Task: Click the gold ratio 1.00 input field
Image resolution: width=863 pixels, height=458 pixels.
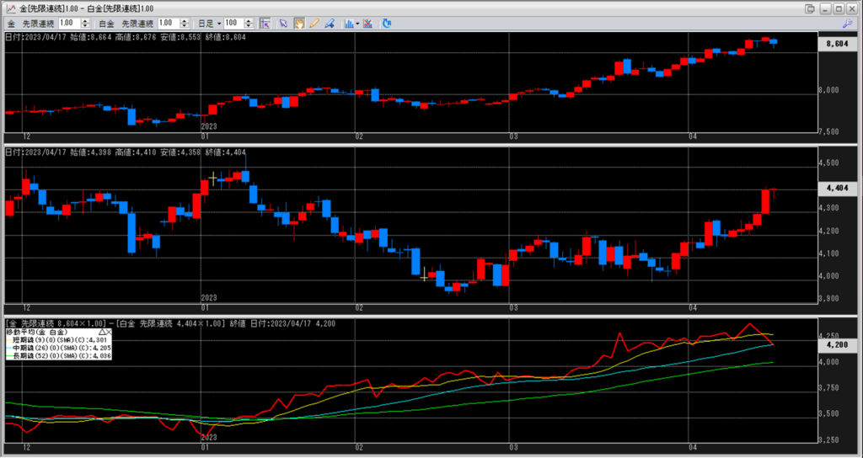Action: 69,24
